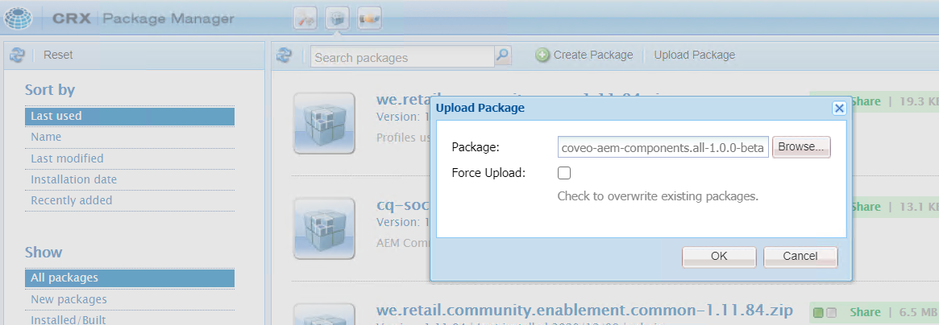Click Browse... to choose package file
This screenshot has height=325, width=939.
801,147
